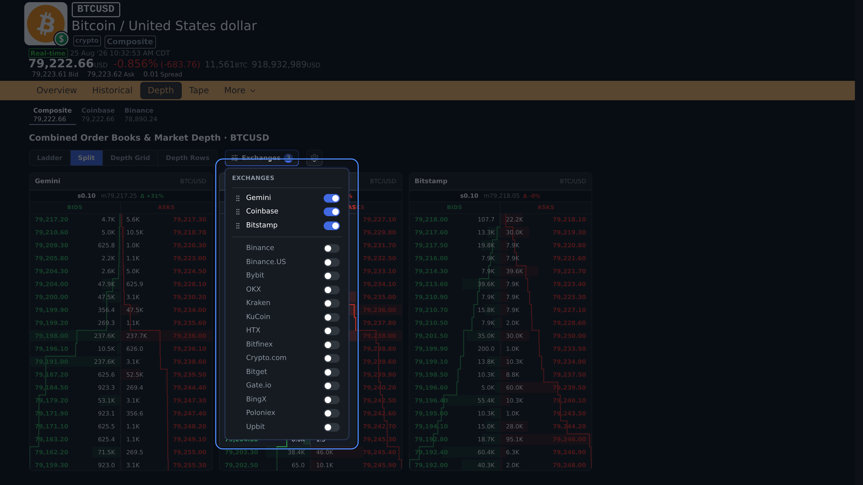
Task: Switch on the OKX toggle
Action: [x=331, y=290]
